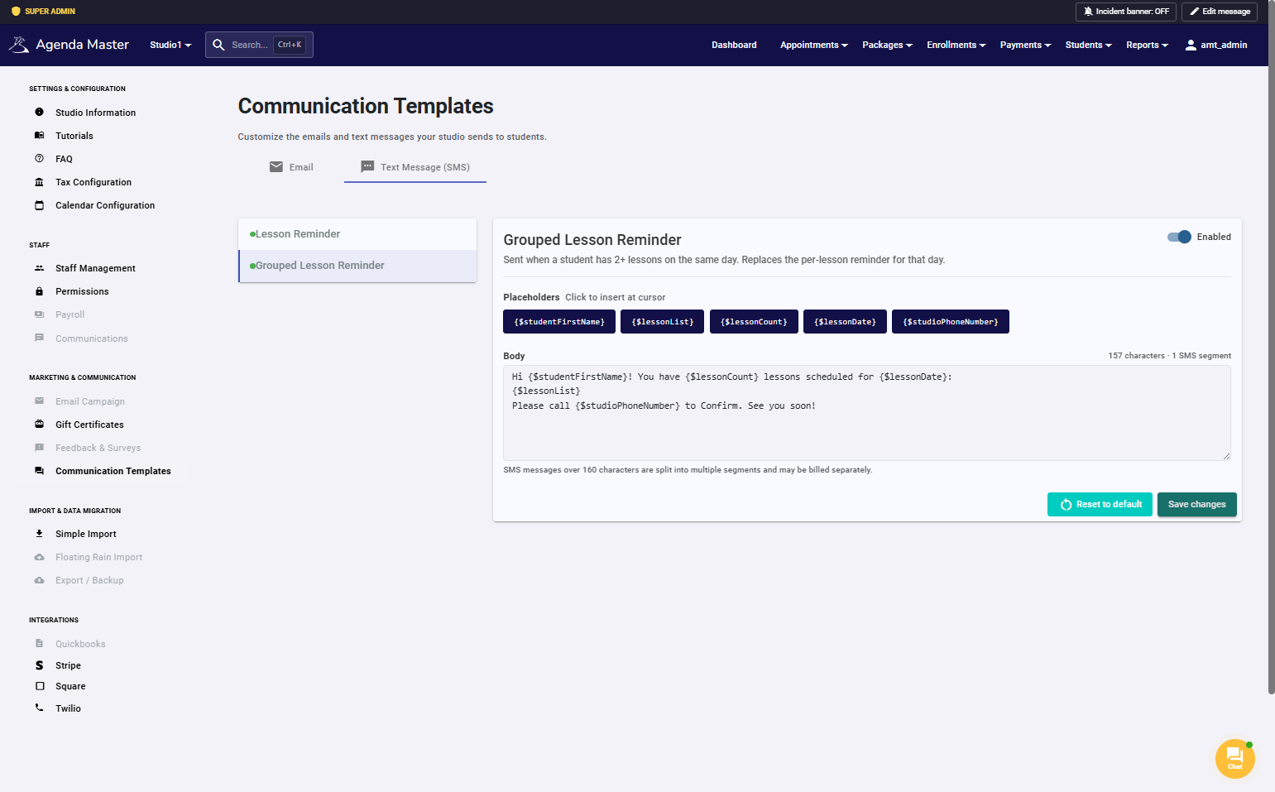The width and height of the screenshot is (1275, 792).
Task: Open Staff Management link
Action: [95, 268]
